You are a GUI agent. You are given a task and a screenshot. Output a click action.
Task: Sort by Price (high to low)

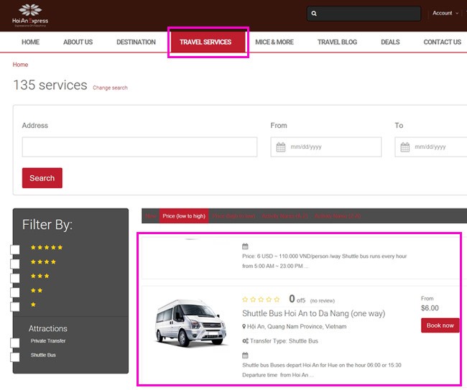(x=233, y=216)
